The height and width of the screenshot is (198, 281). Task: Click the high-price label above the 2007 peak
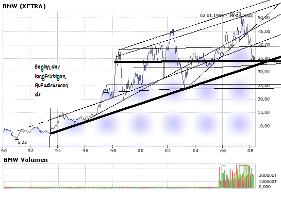pyautogui.click(x=236, y=14)
